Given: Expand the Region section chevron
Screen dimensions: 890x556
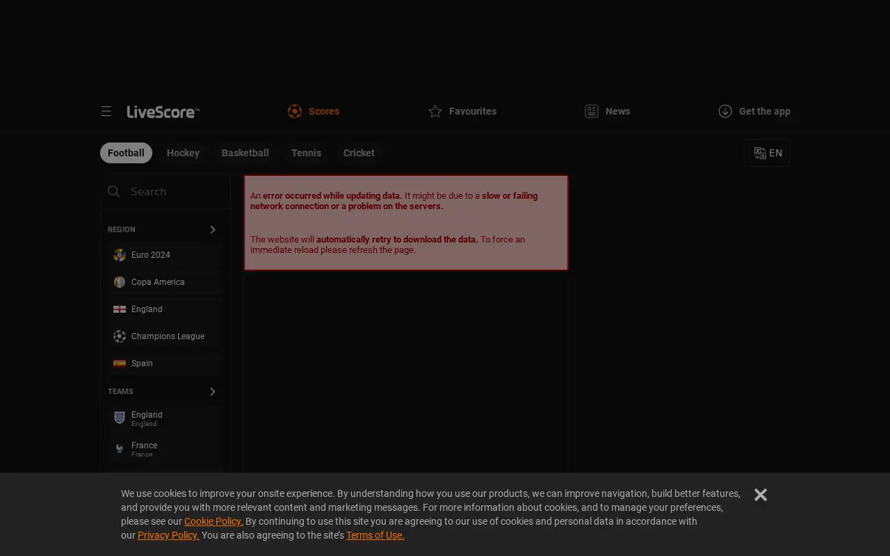Looking at the screenshot, I should coord(213,229).
